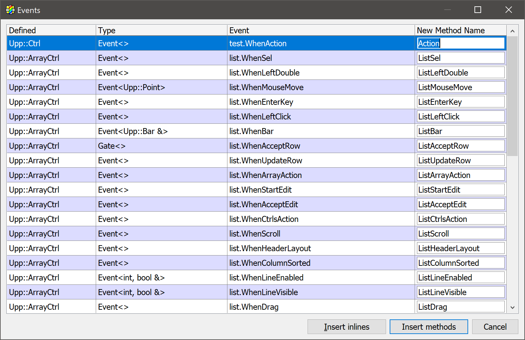
Task: Select the list.WhenAcceptRow Gate row
Action: (x=264, y=146)
